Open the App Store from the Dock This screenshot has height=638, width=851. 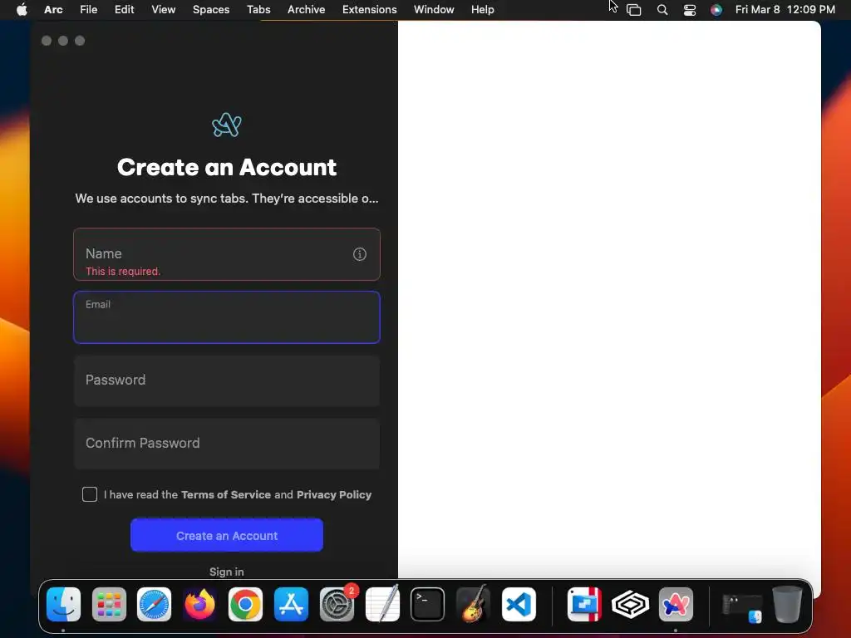(x=291, y=605)
